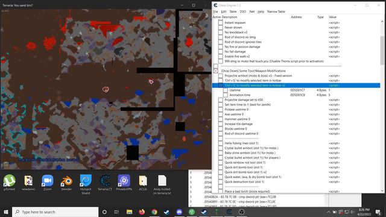The width and height of the screenshot is (386, 217).
Task: Open the .Net menu
Action: tap(252, 11)
